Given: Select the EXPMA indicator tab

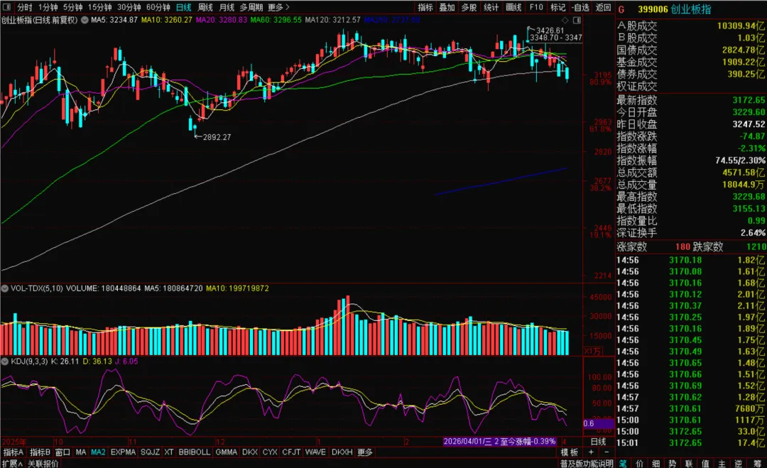Looking at the screenshot, I should (x=123, y=452).
